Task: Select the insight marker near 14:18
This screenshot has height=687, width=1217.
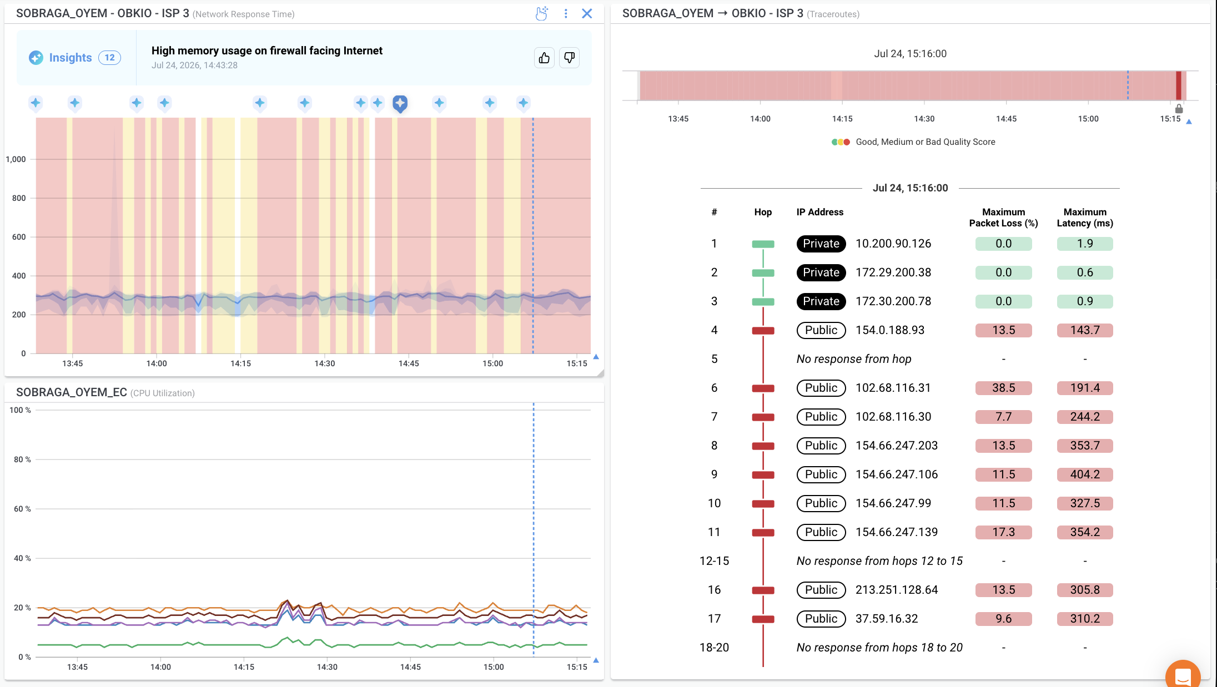Action: pyautogui.click(x=260, y=103)
